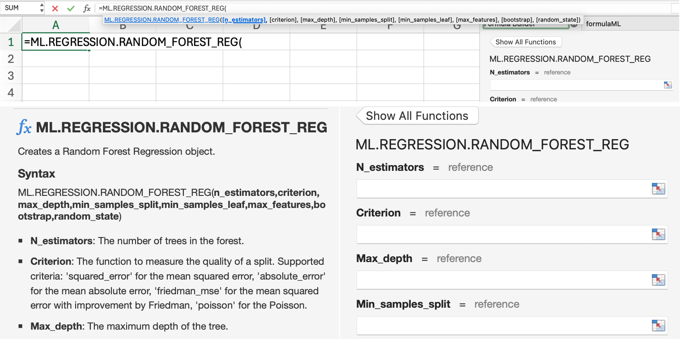Open the Name Box dropdown arrows

[x=42, y=8]
